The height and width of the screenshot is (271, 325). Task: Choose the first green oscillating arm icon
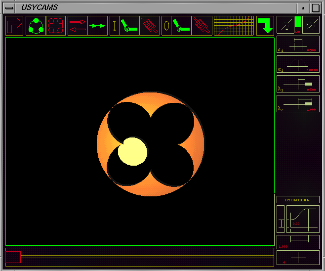tap(129, 26)
